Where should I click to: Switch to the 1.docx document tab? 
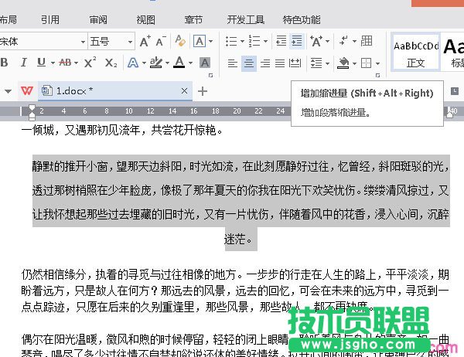(x=114, y=91)
